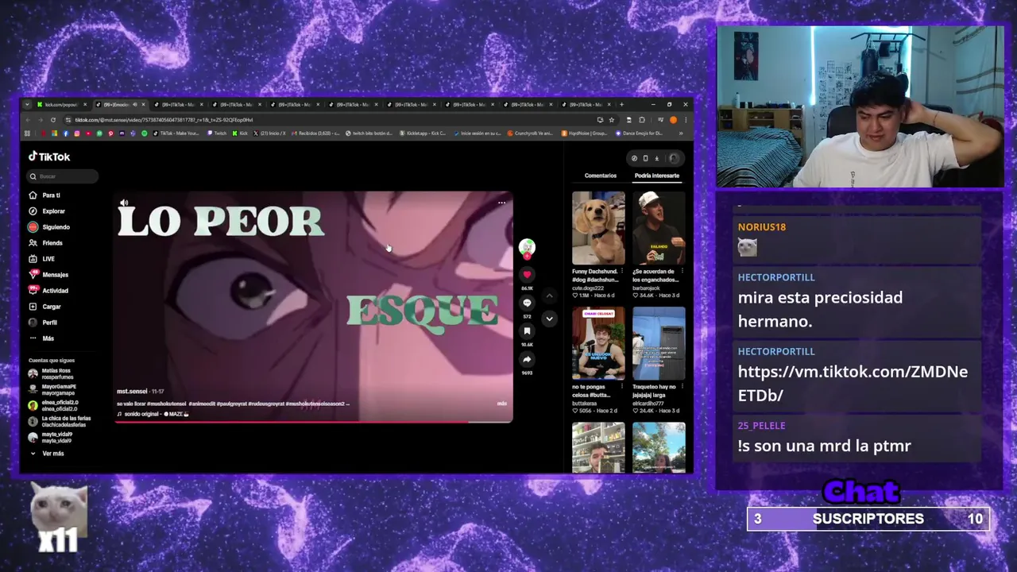Switch to Podría interesarte tab

656,176
